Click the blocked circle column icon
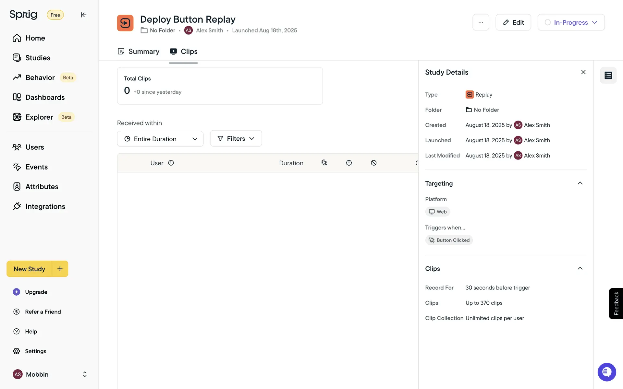This screenshot has width=623, height=389. pos(373,163)
